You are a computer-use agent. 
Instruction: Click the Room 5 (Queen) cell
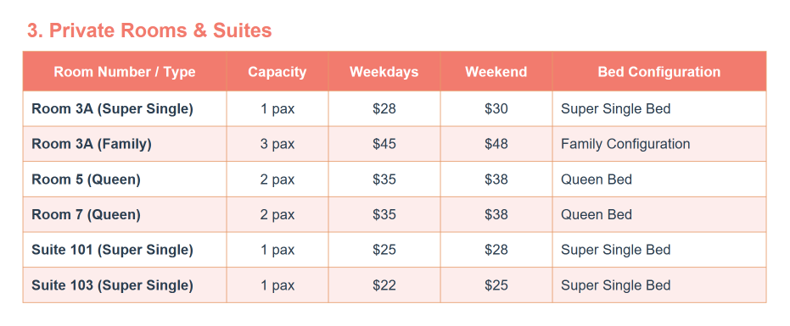125,180
